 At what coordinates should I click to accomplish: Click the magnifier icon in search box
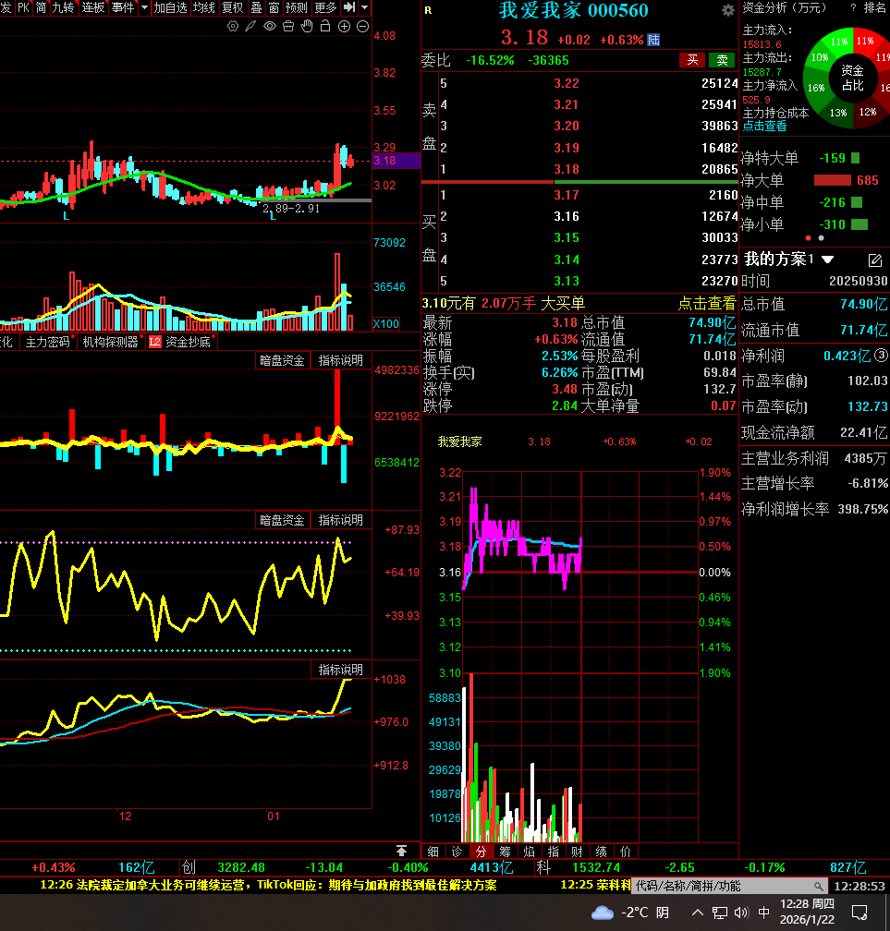coord(819,886)
